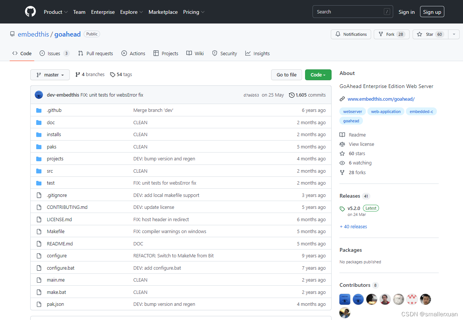The image size is (463, 320).
Task: Open the configure.bat file
Action: pos(60,268)
